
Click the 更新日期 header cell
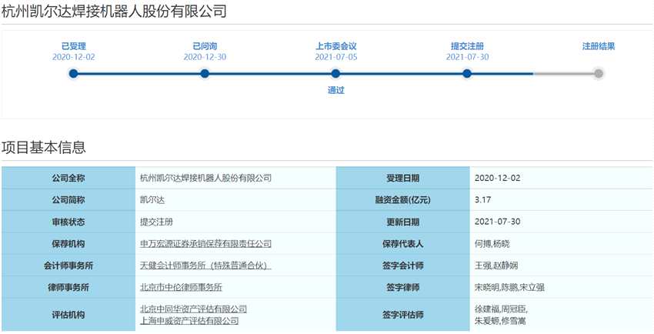[x=403, y=222]
